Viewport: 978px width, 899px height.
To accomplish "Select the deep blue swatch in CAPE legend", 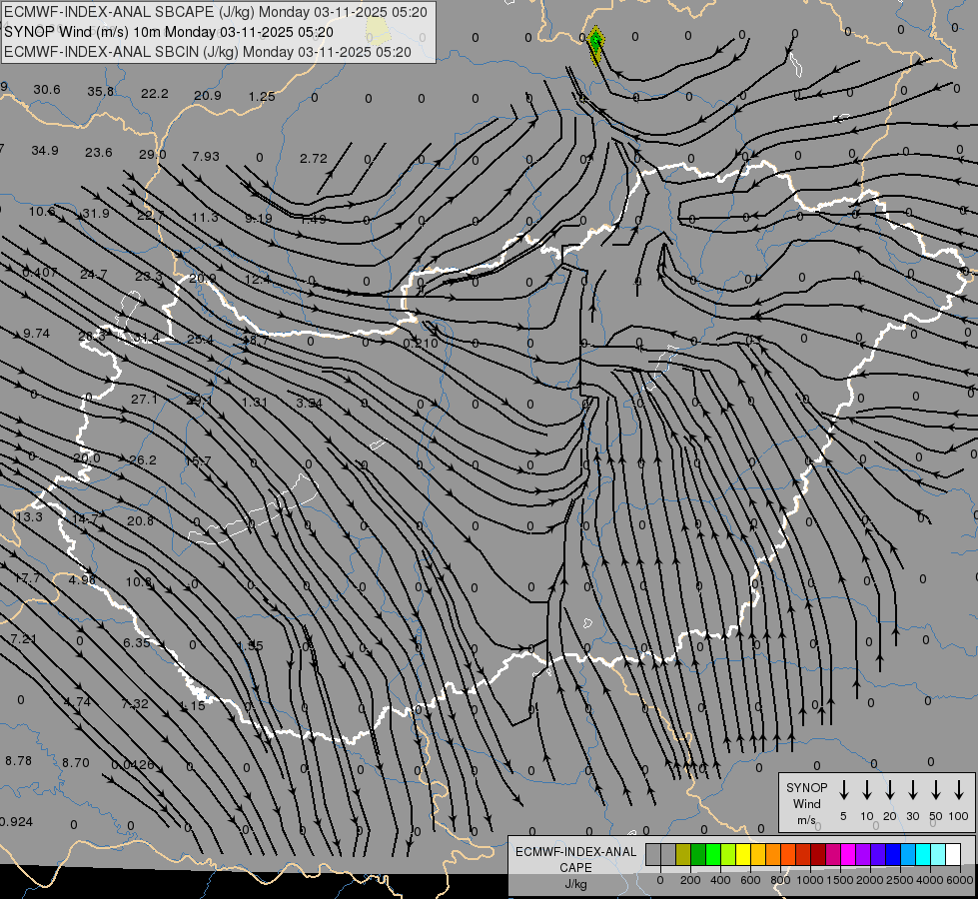I will [892, 854].
